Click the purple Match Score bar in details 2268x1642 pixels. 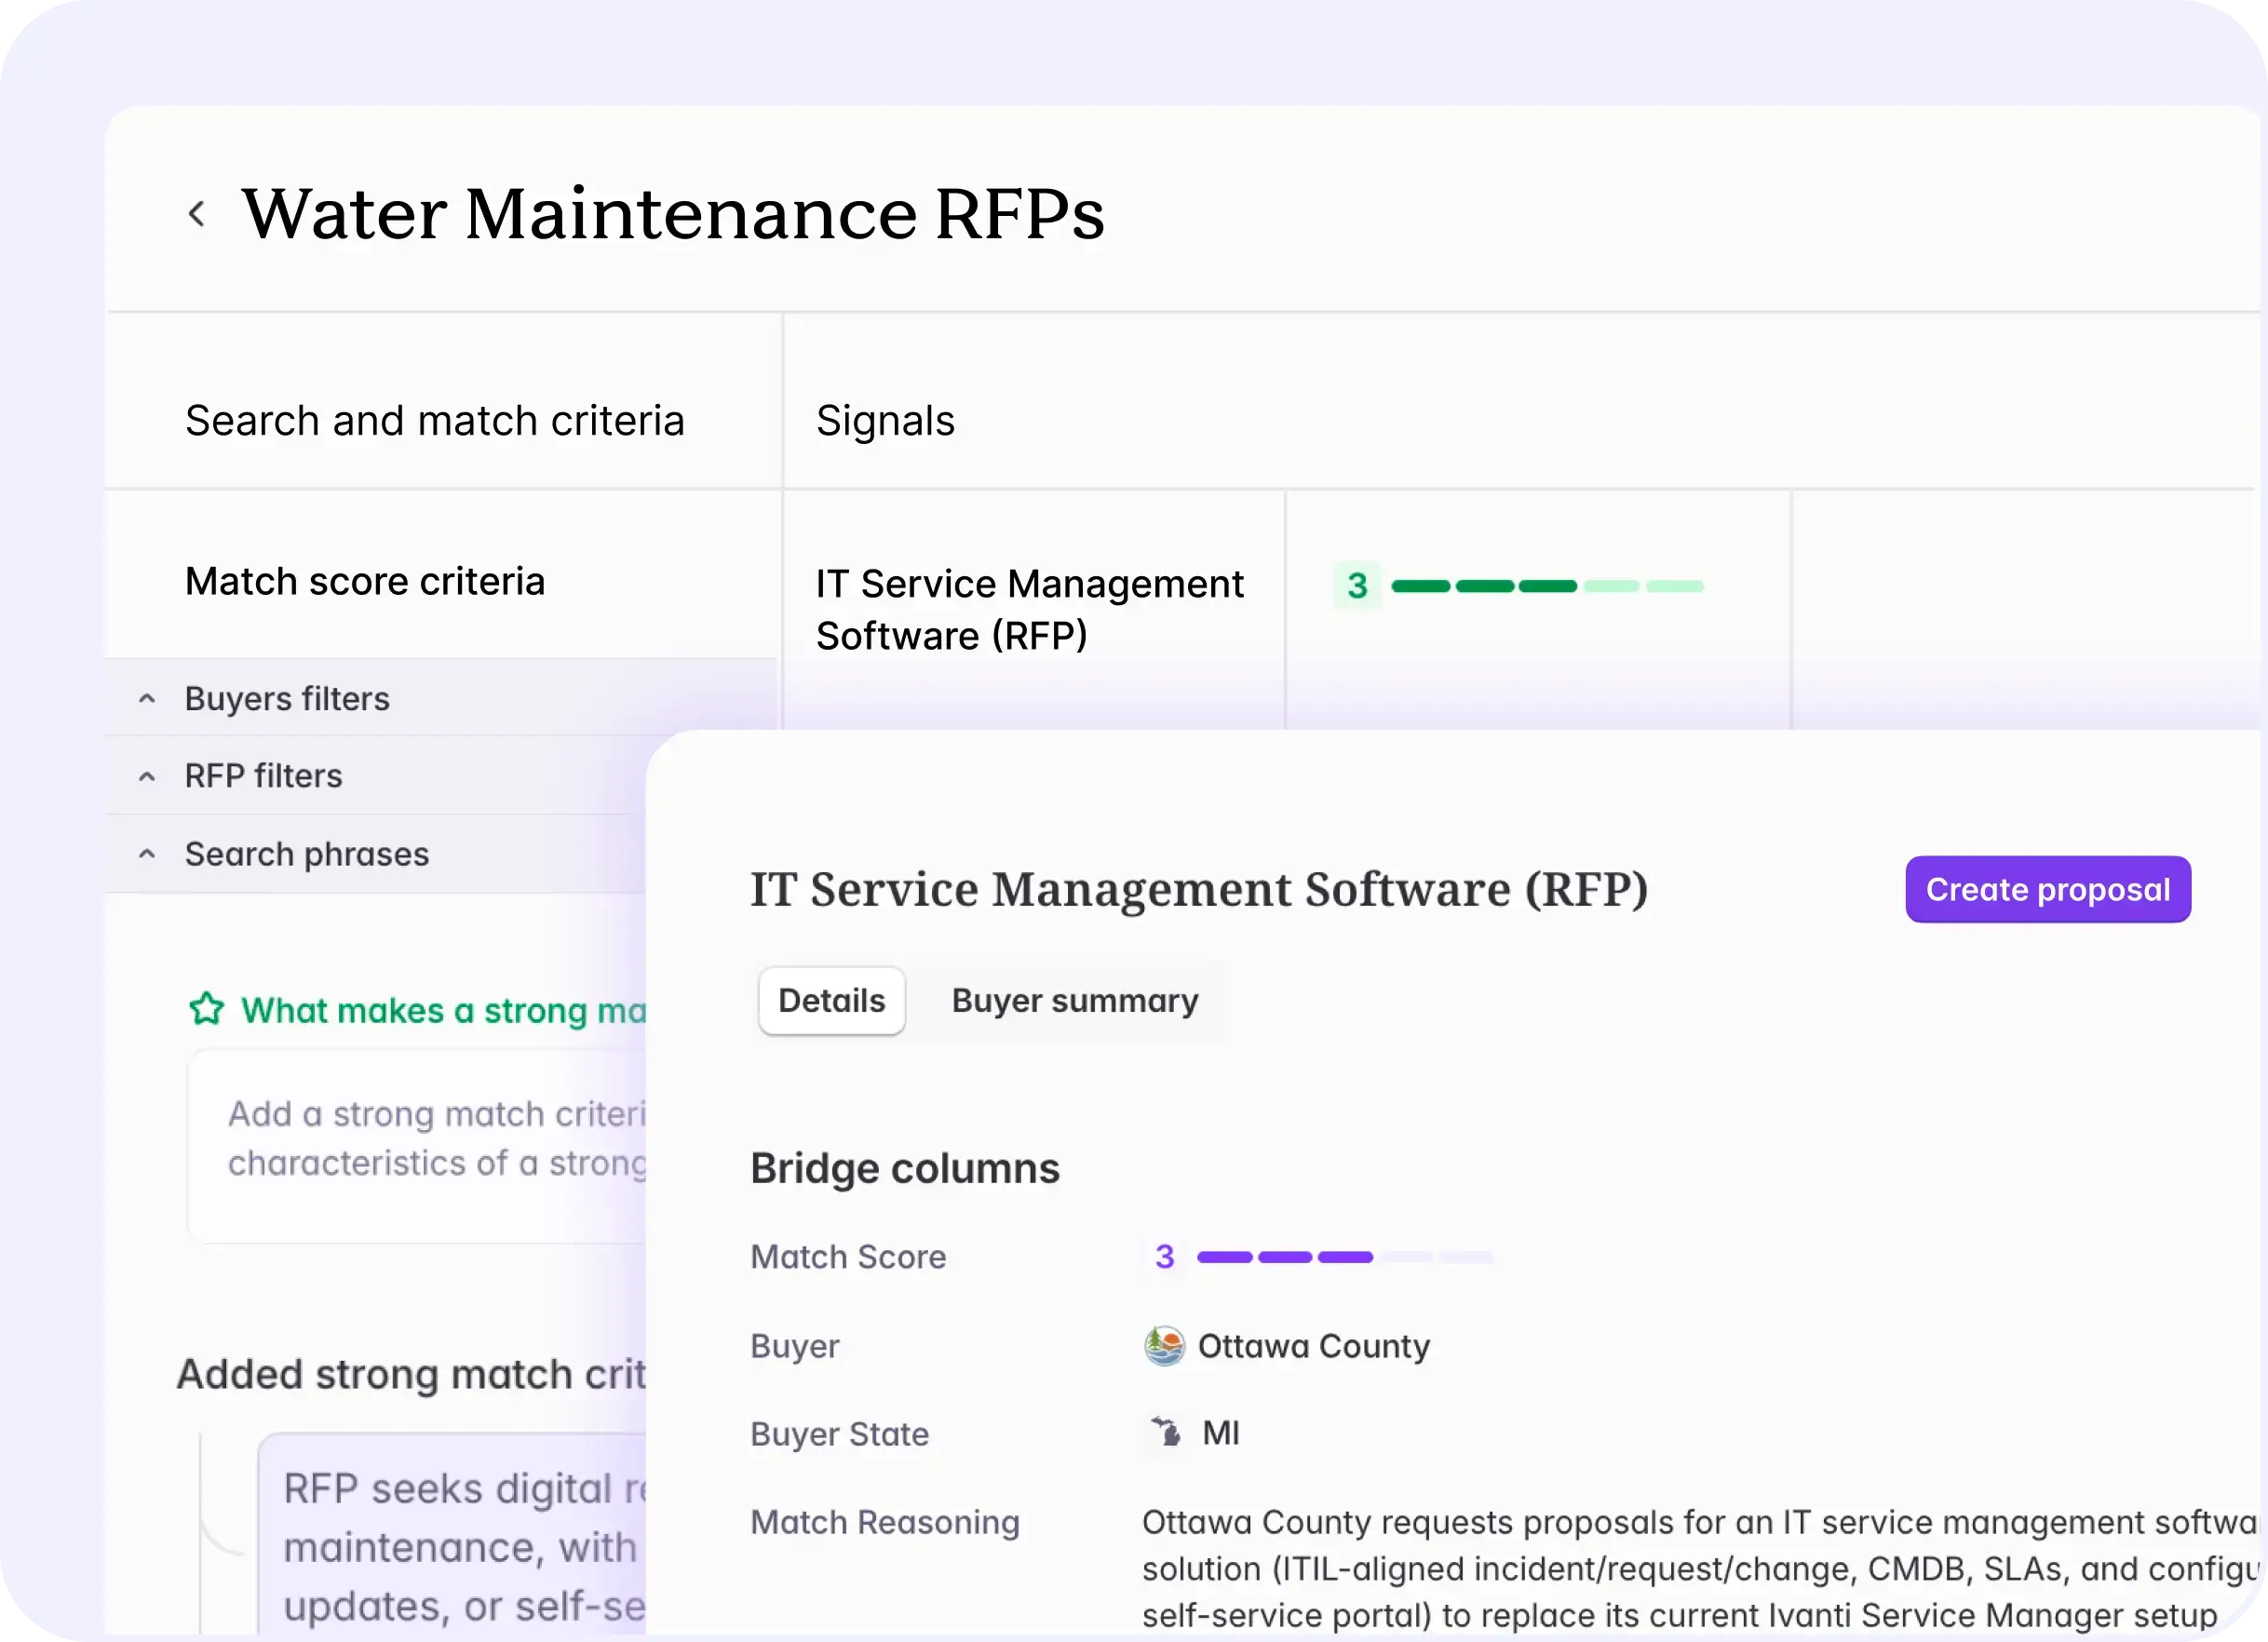click(1344, 1257)
